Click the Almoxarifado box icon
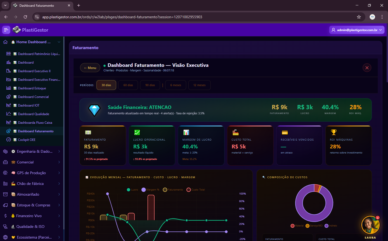Image resolution: width=388 pixels, height=241 pixels. [5, 194]
